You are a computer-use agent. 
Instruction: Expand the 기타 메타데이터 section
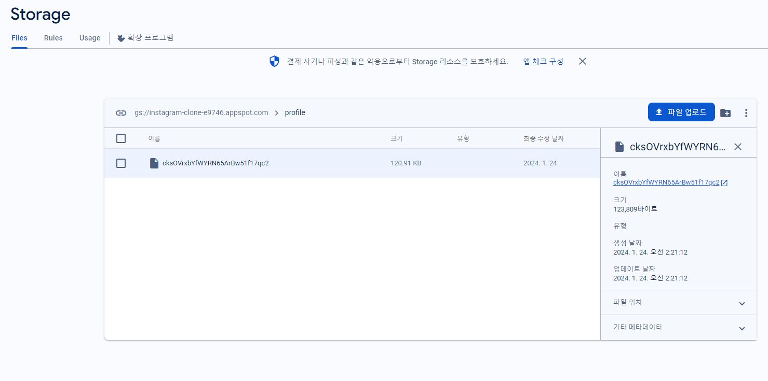(679, 328)
